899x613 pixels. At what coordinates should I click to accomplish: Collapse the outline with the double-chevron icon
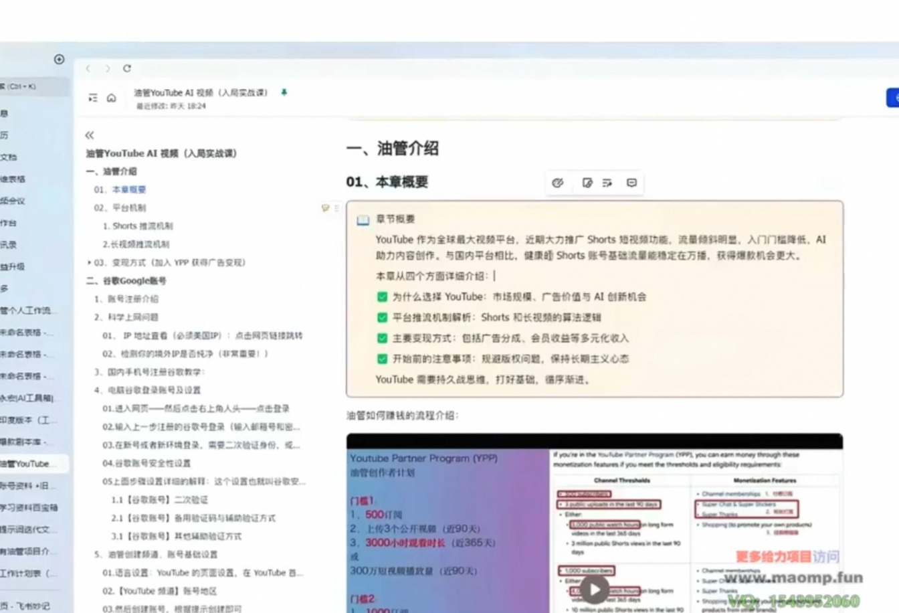coord(90,135)
